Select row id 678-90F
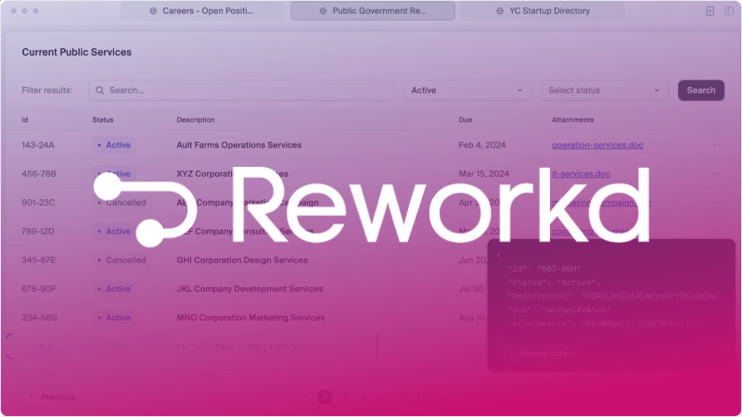The image size is (742, 417). pyautogui.click(x=38, y=289)
